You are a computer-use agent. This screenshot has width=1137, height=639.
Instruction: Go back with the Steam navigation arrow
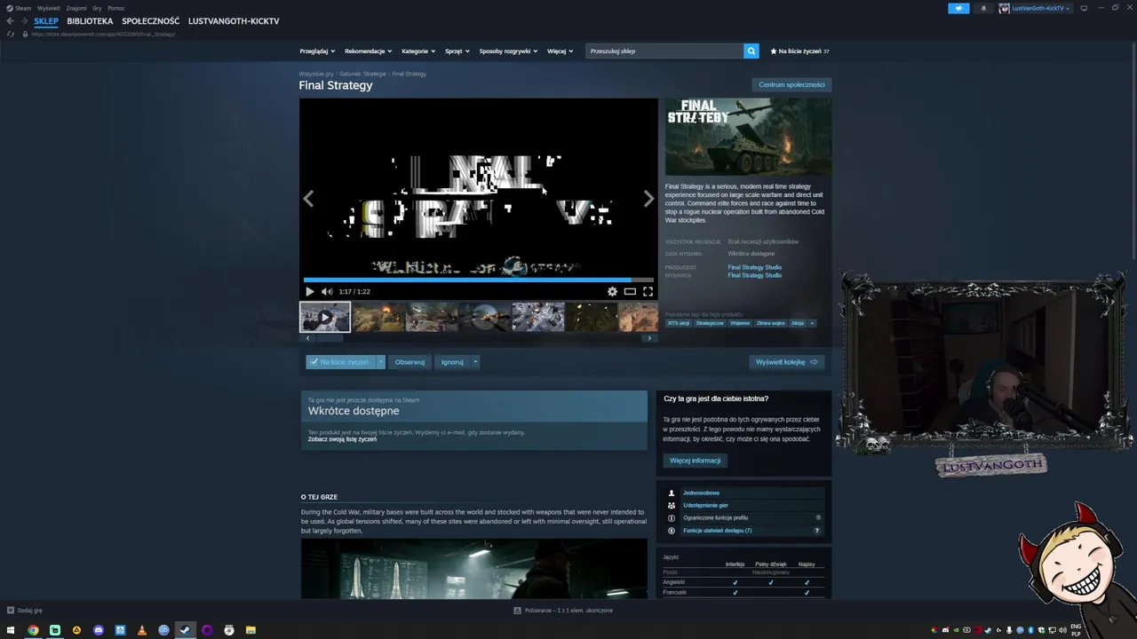[11, 20]
